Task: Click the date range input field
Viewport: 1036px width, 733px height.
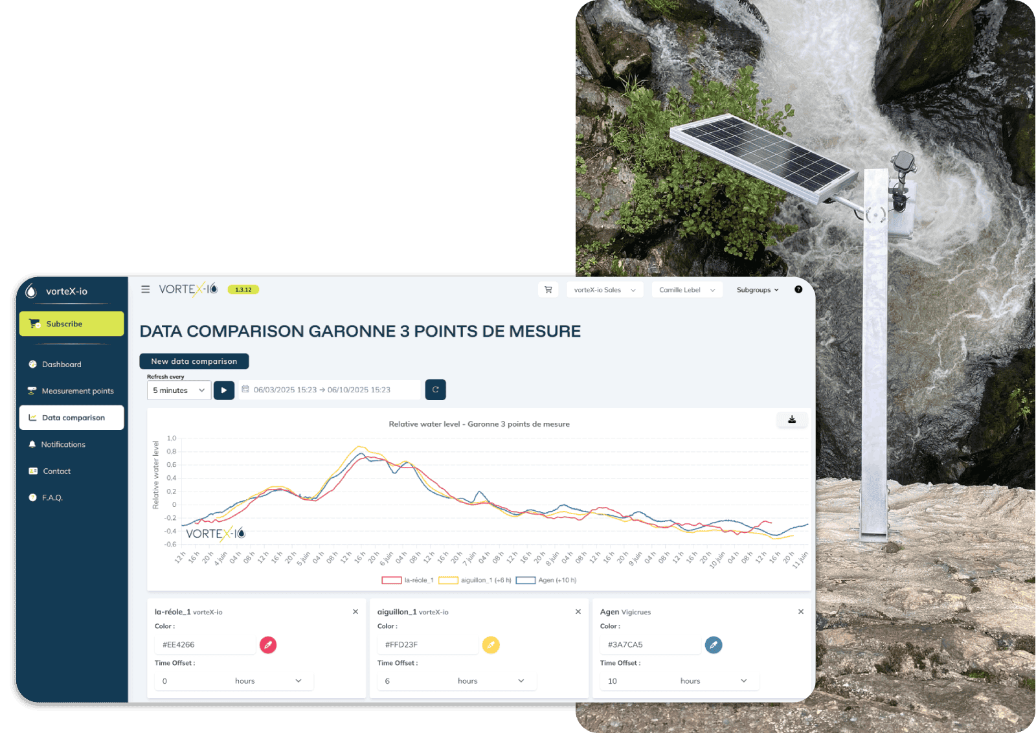Action: pyautogui.click(x=330, y=390)
